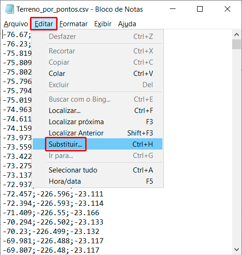Open the Exibir menu

[x=103, y=24]
